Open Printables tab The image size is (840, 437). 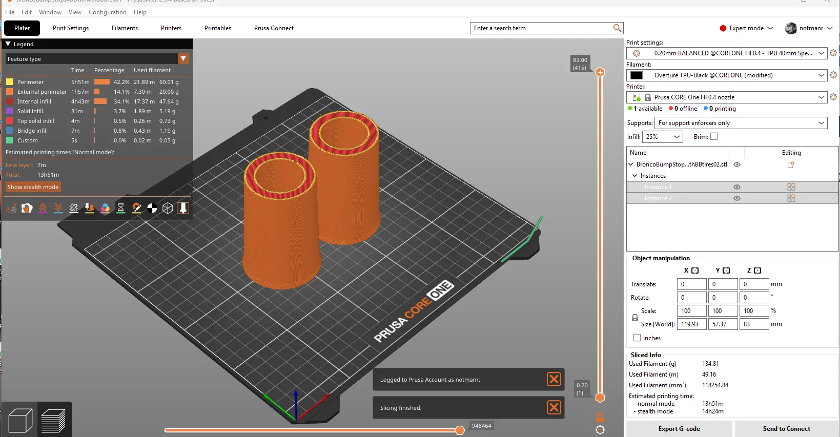[x=218, y=28]
